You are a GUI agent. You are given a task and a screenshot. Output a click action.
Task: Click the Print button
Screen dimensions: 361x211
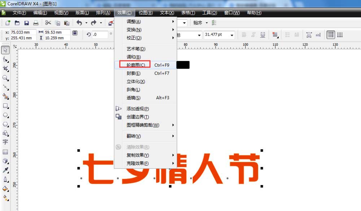[x=36, y=22]
